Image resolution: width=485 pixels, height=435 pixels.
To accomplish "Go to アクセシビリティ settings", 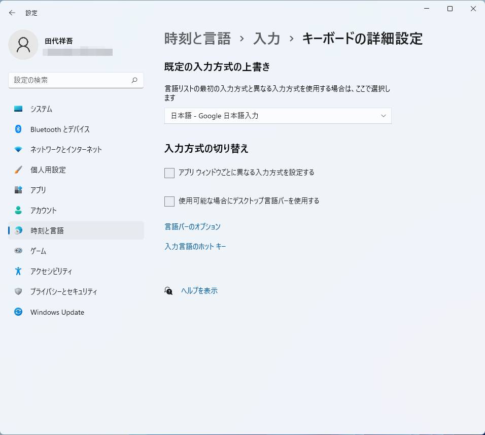I will coord(76,271).
